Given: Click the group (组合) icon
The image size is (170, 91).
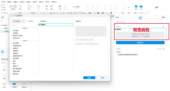Looking at the screenshot, I should 60,6.
